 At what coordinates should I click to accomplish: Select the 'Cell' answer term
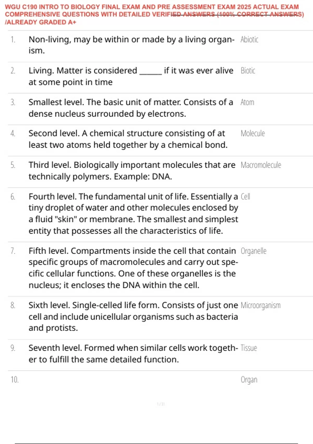[x=245, y=196]
